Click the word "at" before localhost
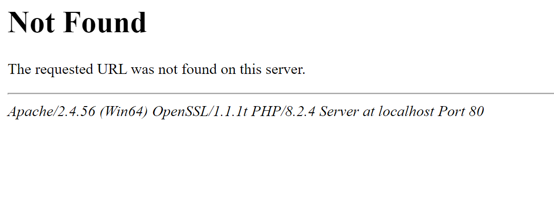 (x=369, y=112)
